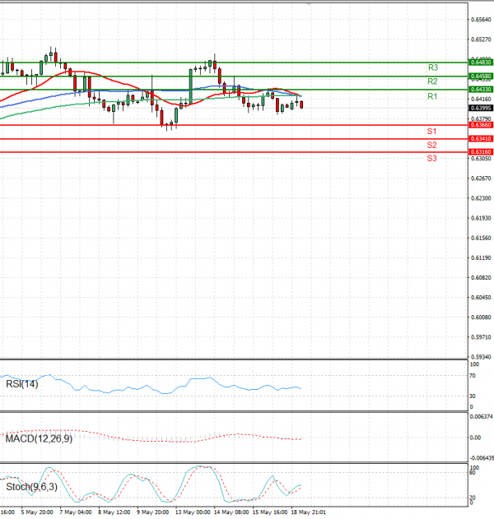
Task: Click the S2 support label
Action: pos(431,145)
